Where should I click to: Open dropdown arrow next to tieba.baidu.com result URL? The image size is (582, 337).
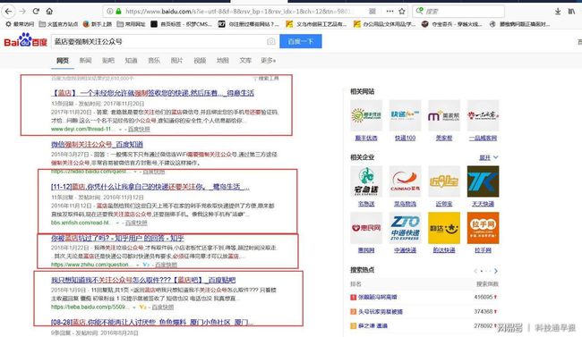point(134,308)
